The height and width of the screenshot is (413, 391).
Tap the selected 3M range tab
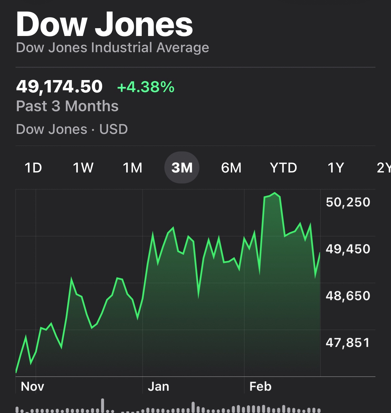(182, 168)
